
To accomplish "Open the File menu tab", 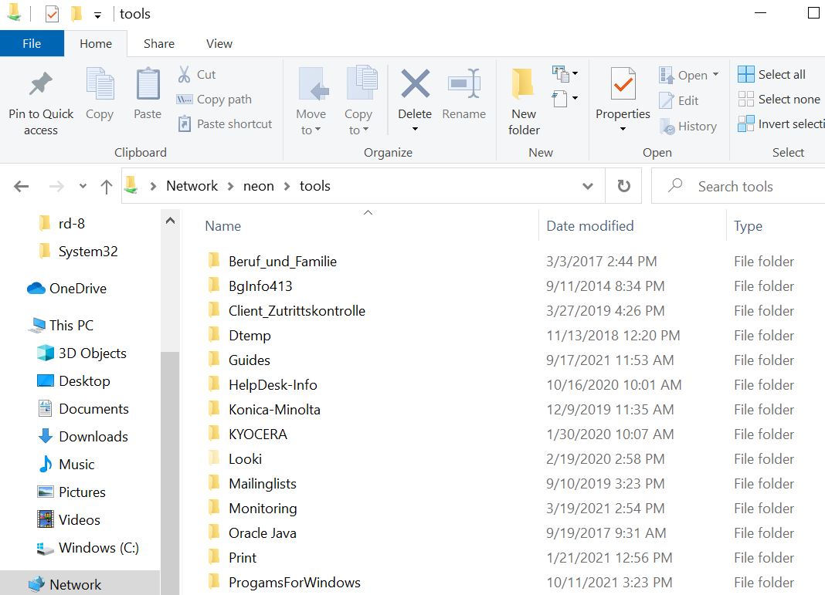I will coord(32,43).
